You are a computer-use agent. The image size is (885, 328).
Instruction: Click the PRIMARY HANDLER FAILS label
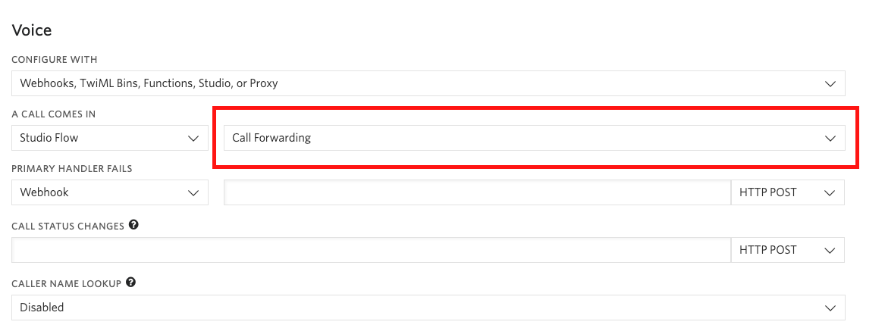click(72, 169)
